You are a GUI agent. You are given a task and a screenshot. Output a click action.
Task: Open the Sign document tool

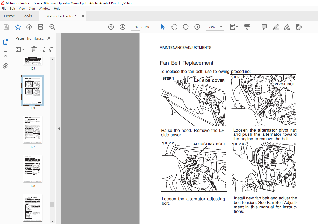[287, 27]
